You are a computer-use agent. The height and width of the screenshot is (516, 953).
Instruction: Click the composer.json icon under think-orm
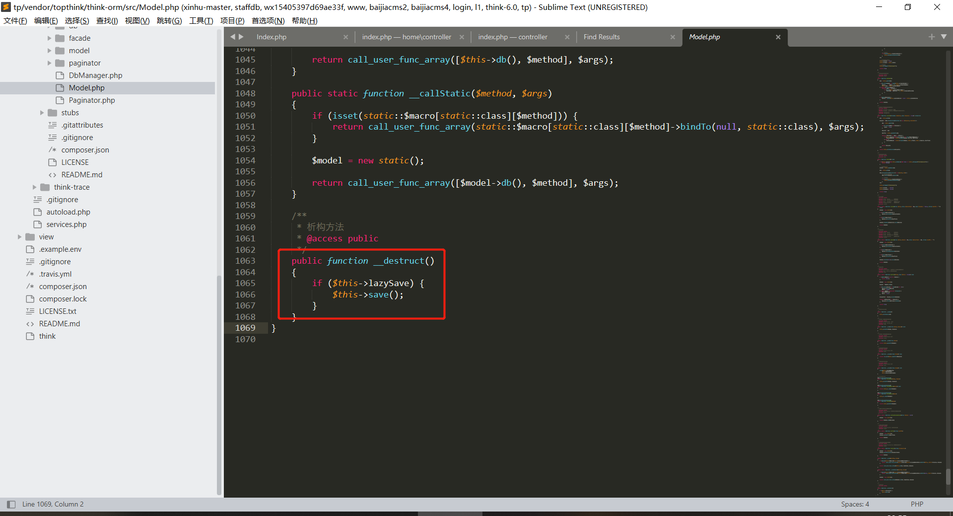click(53, 150)
